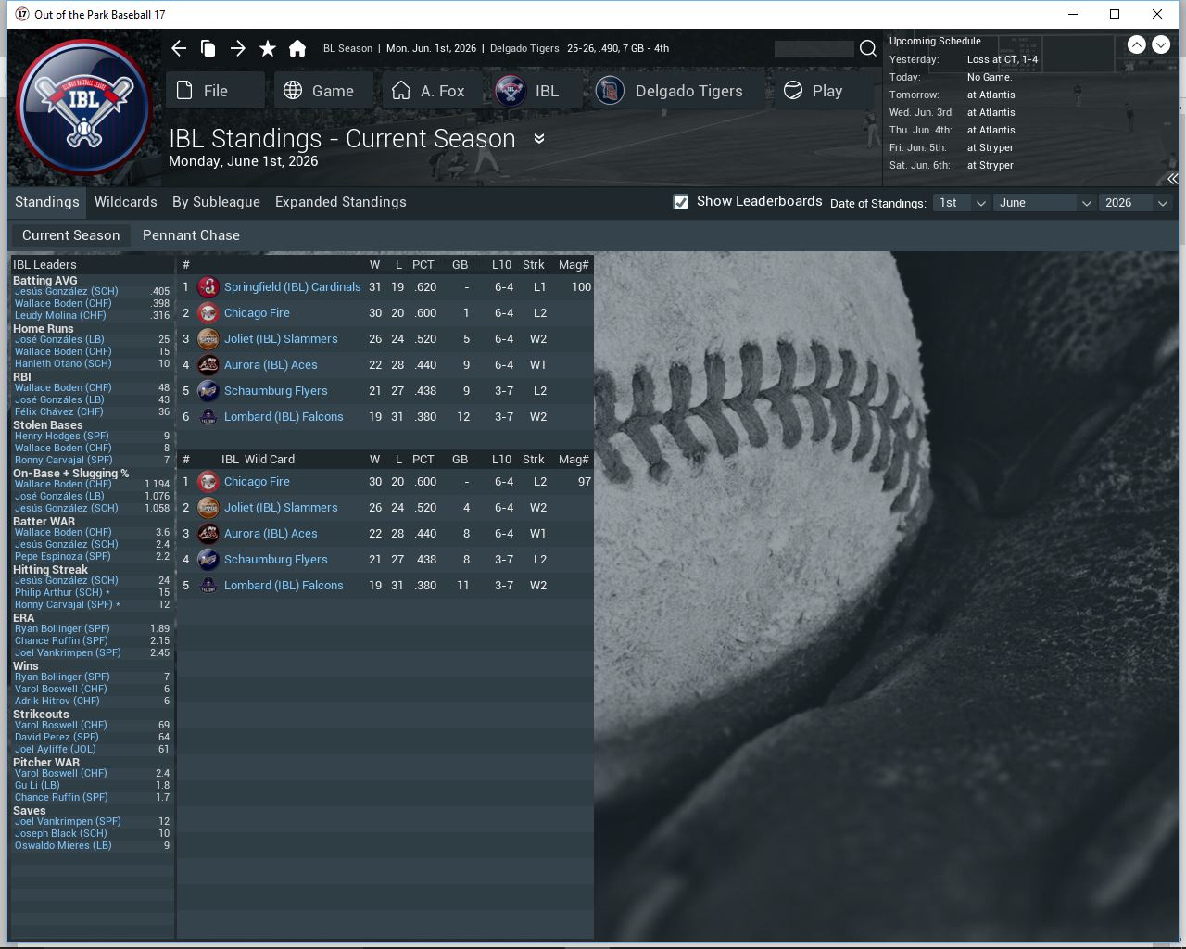Click the search input field
The width and height of the screenshot is (1186, 949).
click(814, 48)
